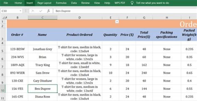Click the Product Ordered header cell
This screenshot has width=197, height=101.
(80, 35)
